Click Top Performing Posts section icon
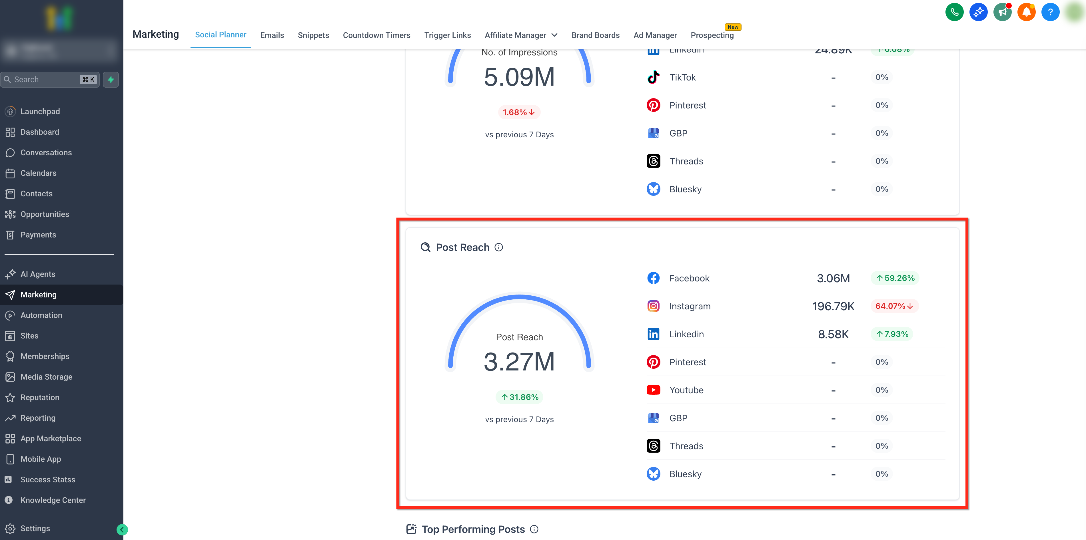This screenshot has height=540, width=1086. 411,529
